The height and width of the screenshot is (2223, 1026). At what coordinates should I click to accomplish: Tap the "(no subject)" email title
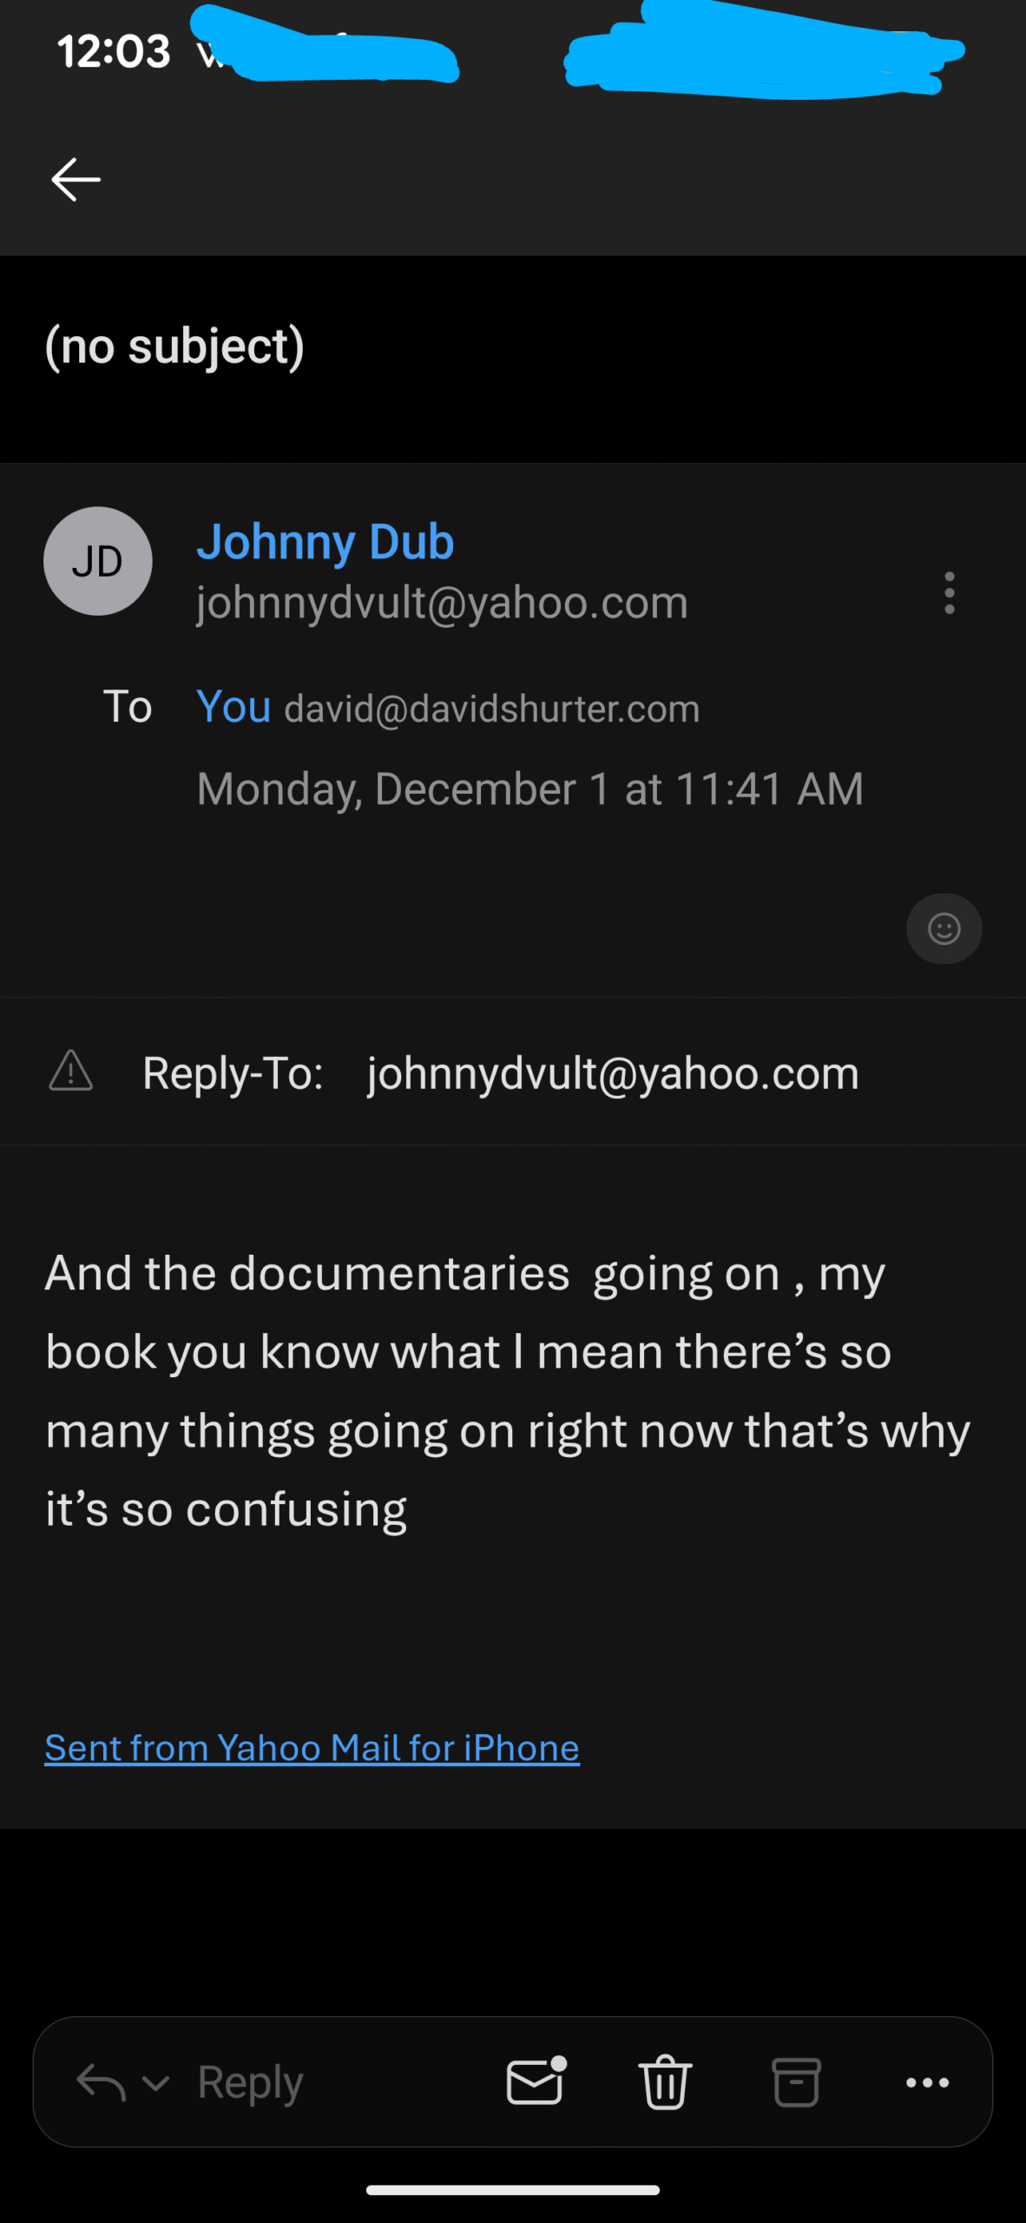click(x=174, y=346)
